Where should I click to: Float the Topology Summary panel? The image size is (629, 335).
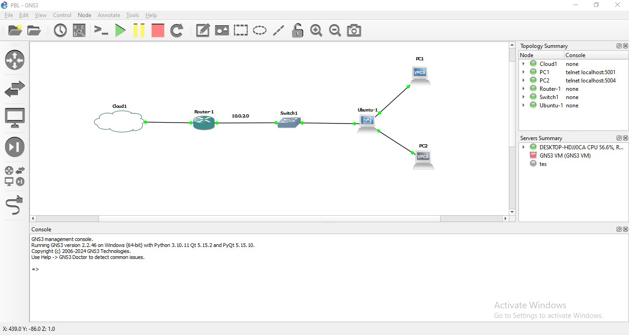coord(619,46)
